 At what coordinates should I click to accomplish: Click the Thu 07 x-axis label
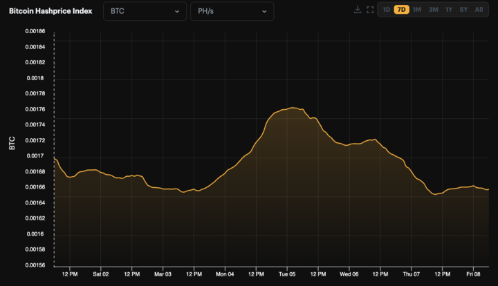coord(412,274)
